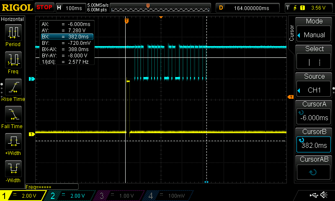
Task: Toggle the speaker sound icon
Action: click(324, 195)
